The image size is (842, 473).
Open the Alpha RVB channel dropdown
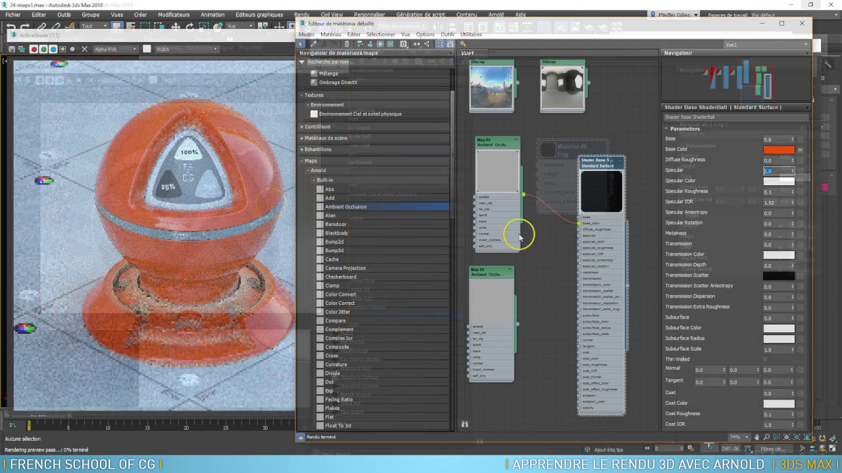116,49
